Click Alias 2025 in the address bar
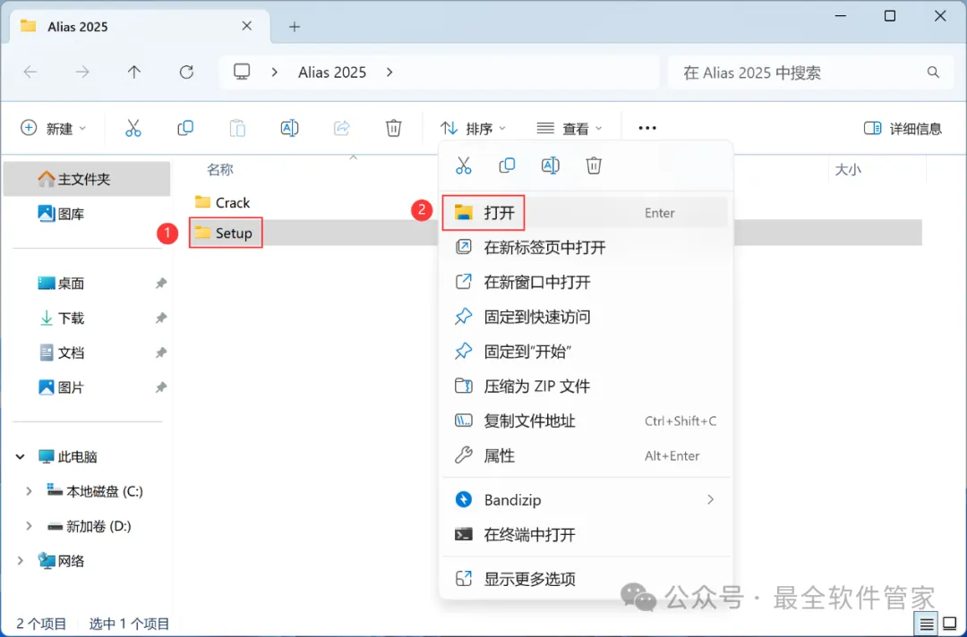967x637 pixels. (332, 72)
